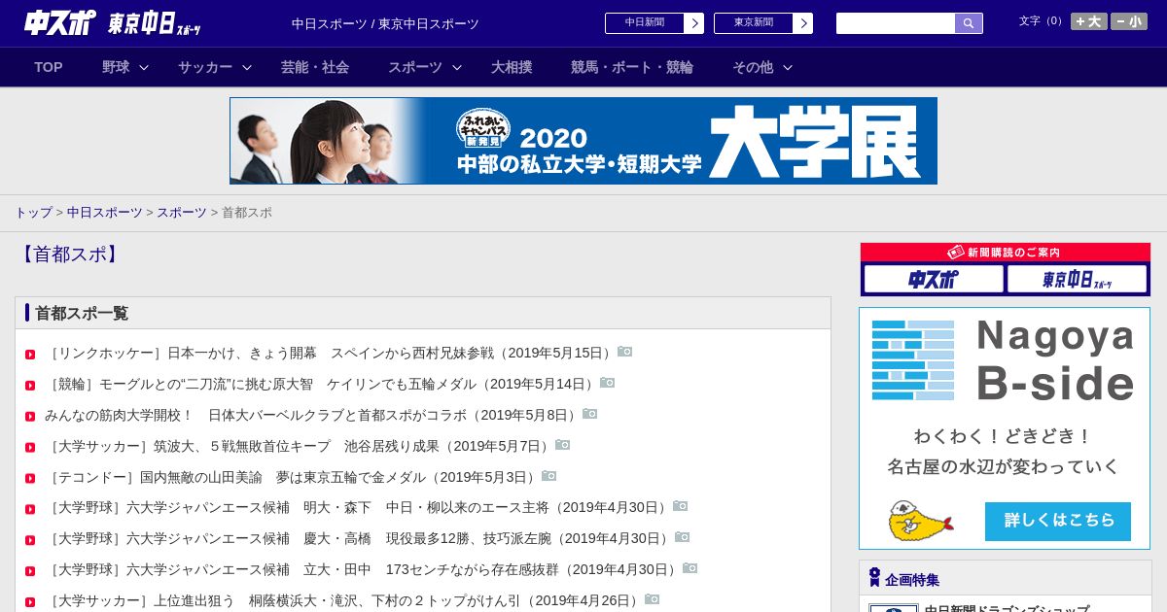Expand chevron next to 野球
Viewport: 1167px width, 612px height.
[x=144, y=67]
